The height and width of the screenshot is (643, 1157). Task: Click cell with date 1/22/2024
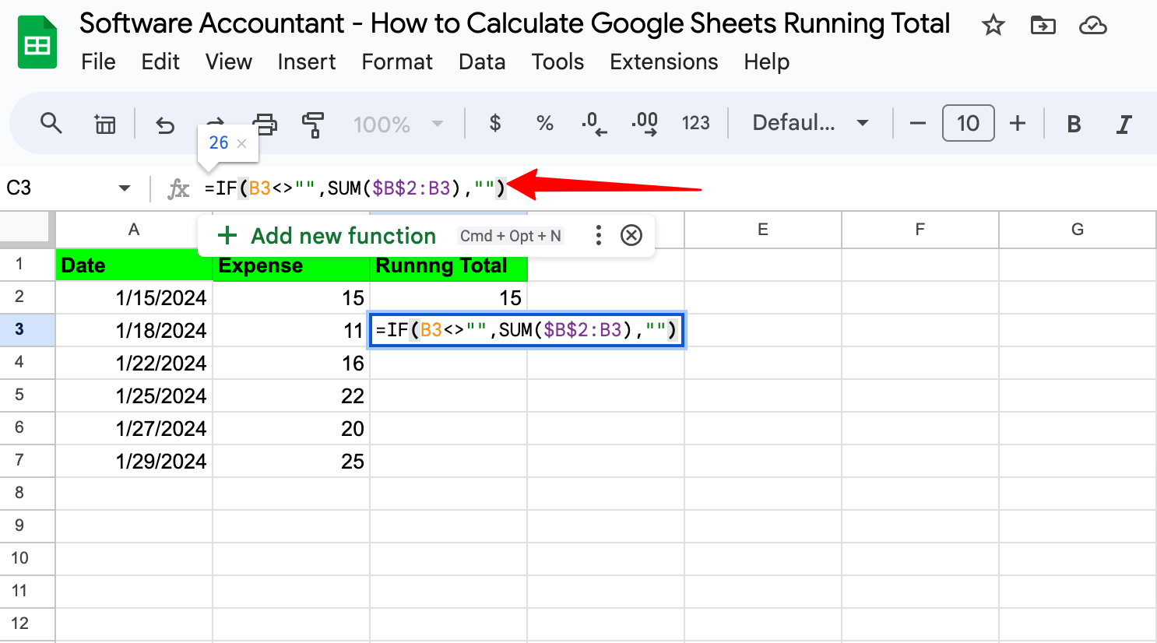134,363
